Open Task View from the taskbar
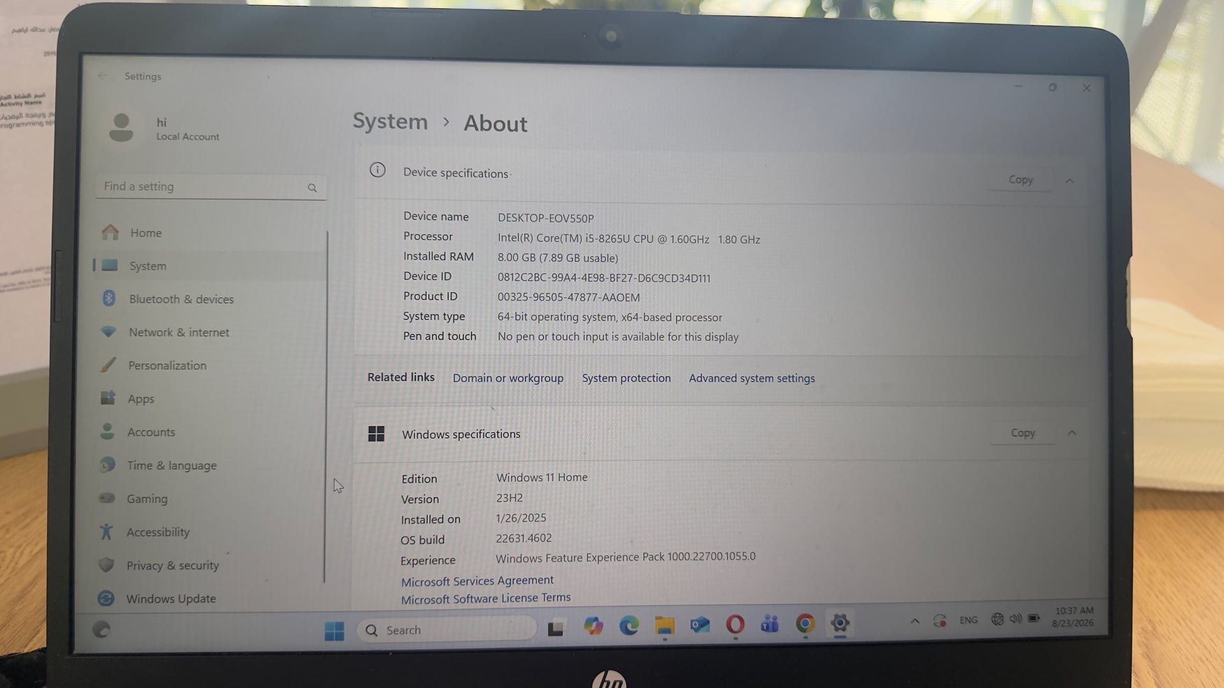The height and width of the screenshot is (688, 1224). (x=555, y=629)
